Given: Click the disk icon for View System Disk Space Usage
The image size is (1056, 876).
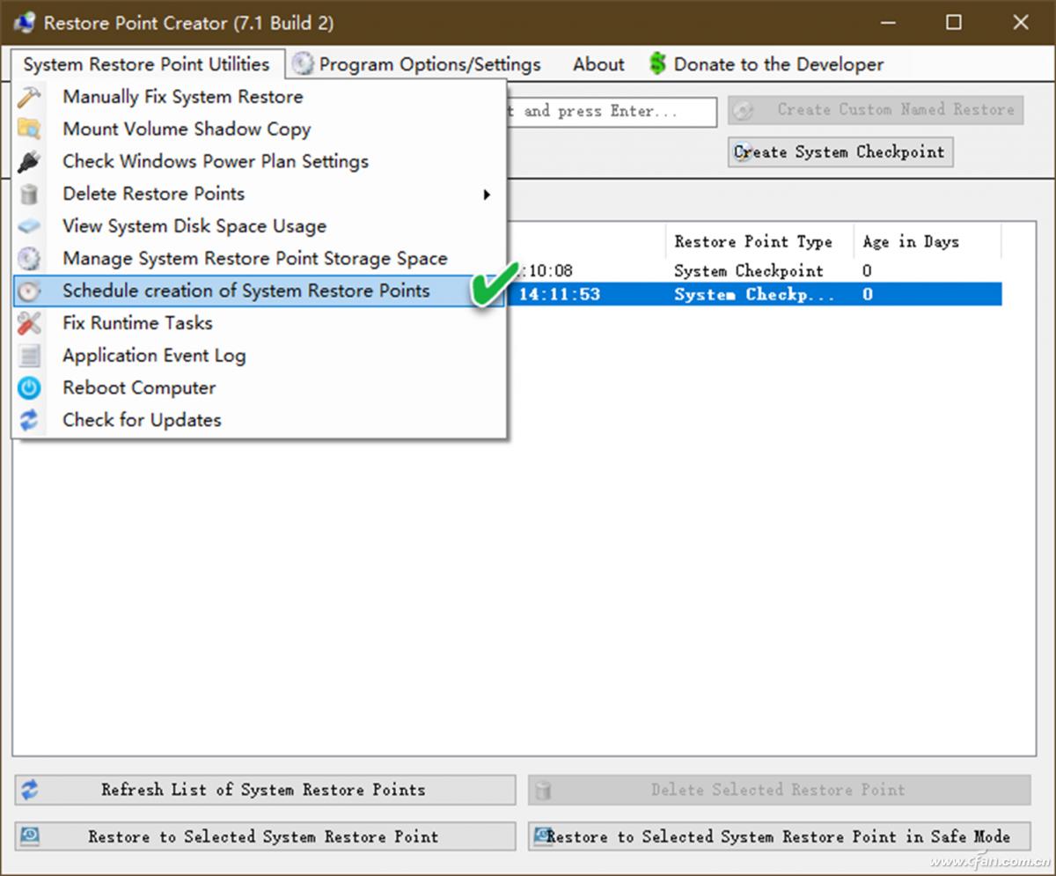Looking at the screenshot, I should pyautogui.click(x=29, y=226).
